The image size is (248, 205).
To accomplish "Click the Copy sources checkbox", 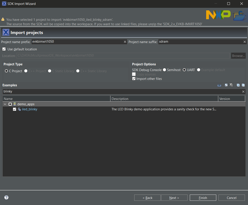I will click(134, 74).
